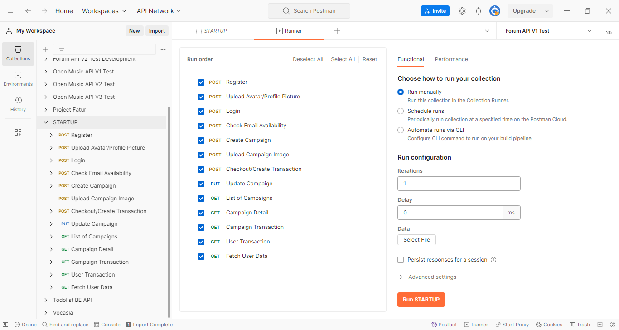Click the Invite button
619x330 pixels.
[435, 11]
